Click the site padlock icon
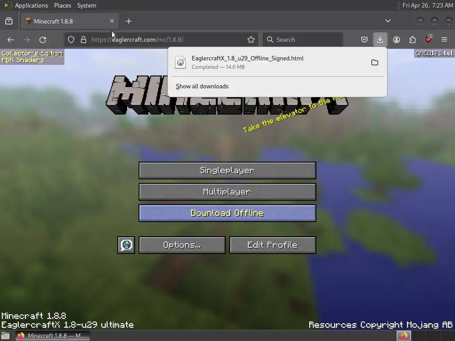The width and height of the screenshot is (455, 341). coord(84,40)
